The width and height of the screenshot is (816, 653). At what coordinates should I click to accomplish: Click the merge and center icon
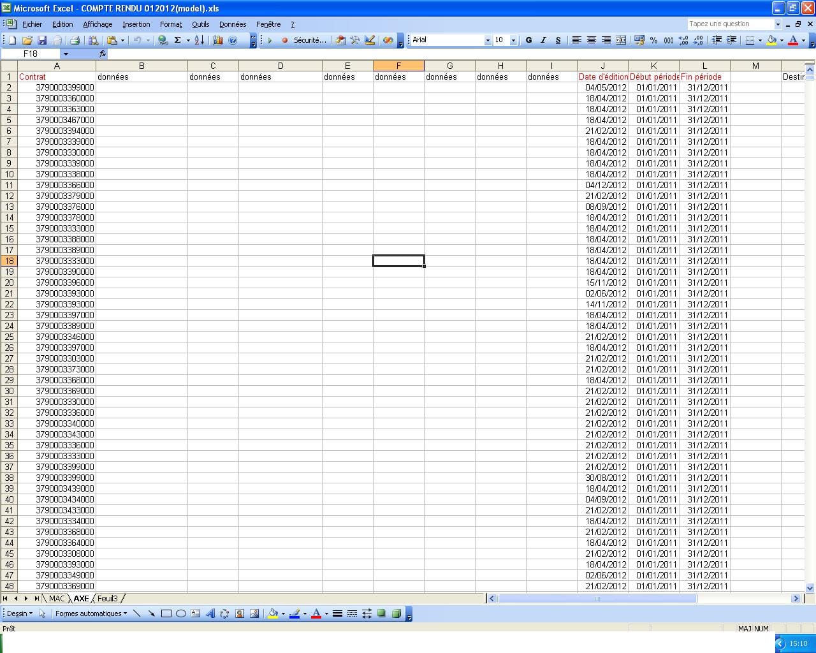pyautogui.click(x=621, y=40)
